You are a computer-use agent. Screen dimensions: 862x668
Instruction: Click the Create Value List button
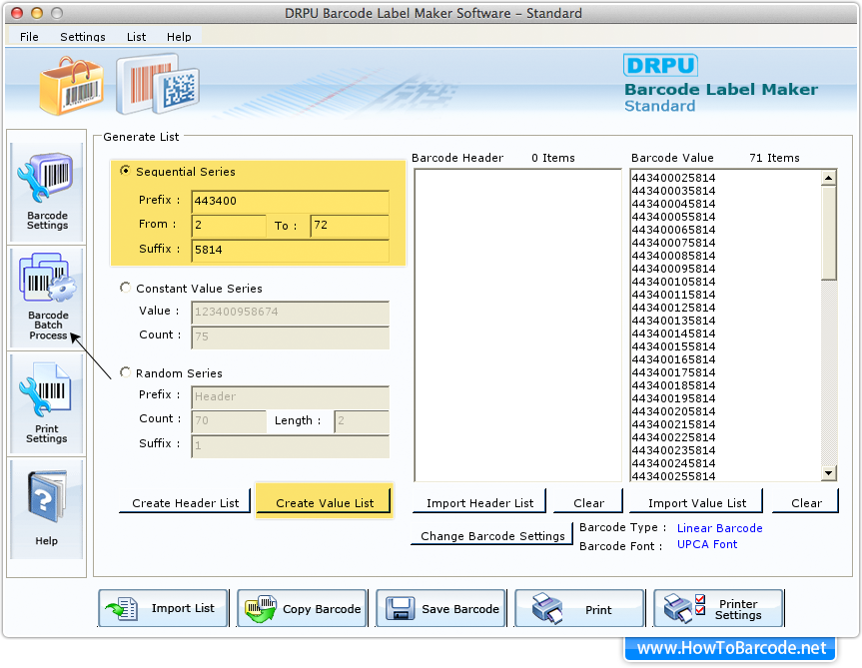(325, 502)
